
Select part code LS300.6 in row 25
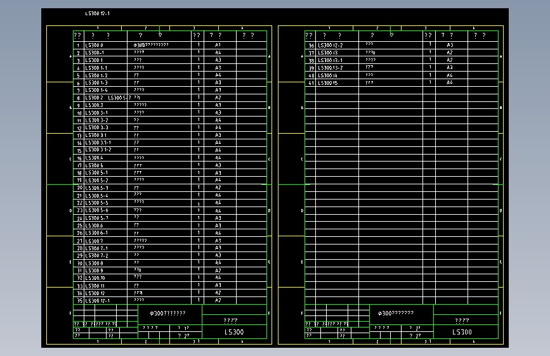tap(95, 226)
